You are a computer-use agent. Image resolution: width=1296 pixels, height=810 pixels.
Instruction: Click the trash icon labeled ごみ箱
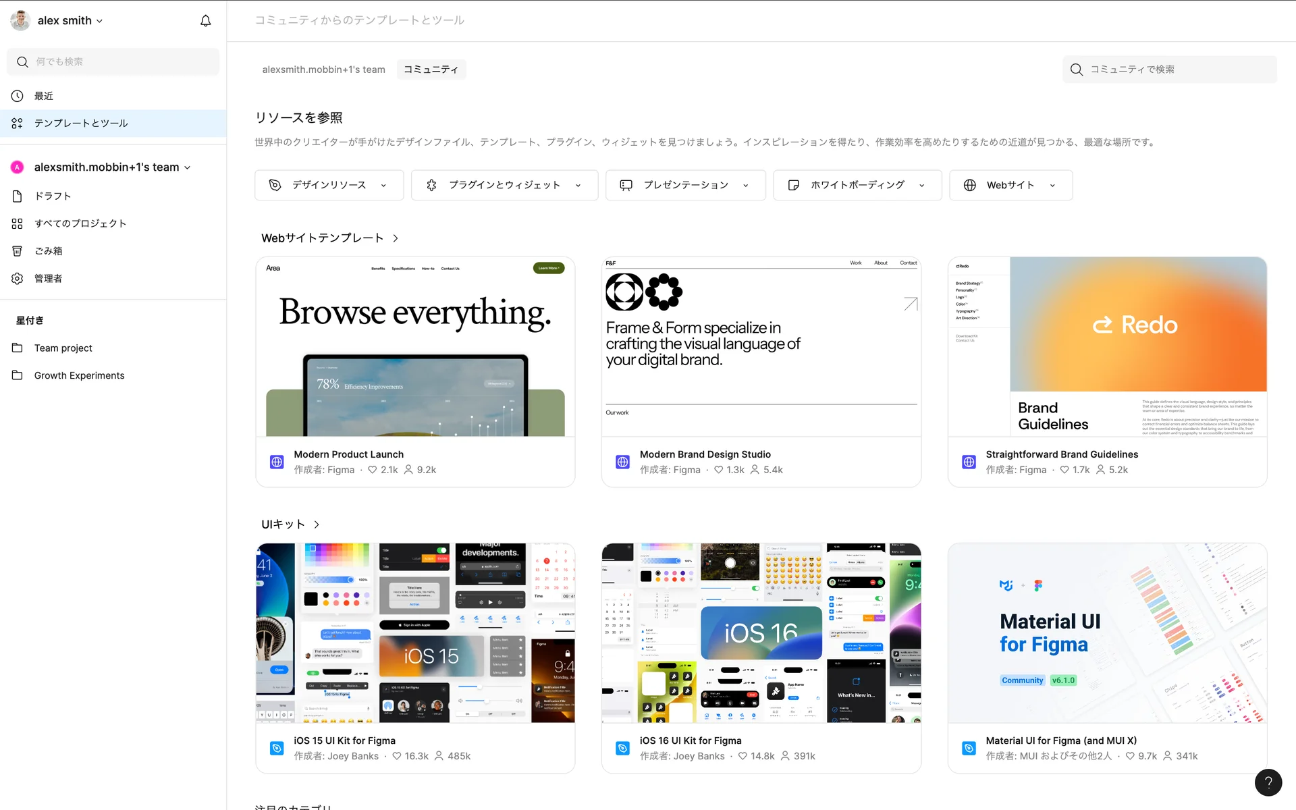pyautogui.click(x=18, y=251)
